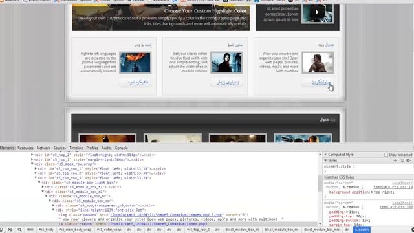This screenshot has height=233, width=414.
Task: Select the html breadcrumb
Action: coord(30,230)
